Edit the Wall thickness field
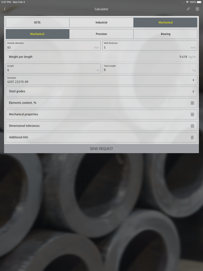 point(150,46)
